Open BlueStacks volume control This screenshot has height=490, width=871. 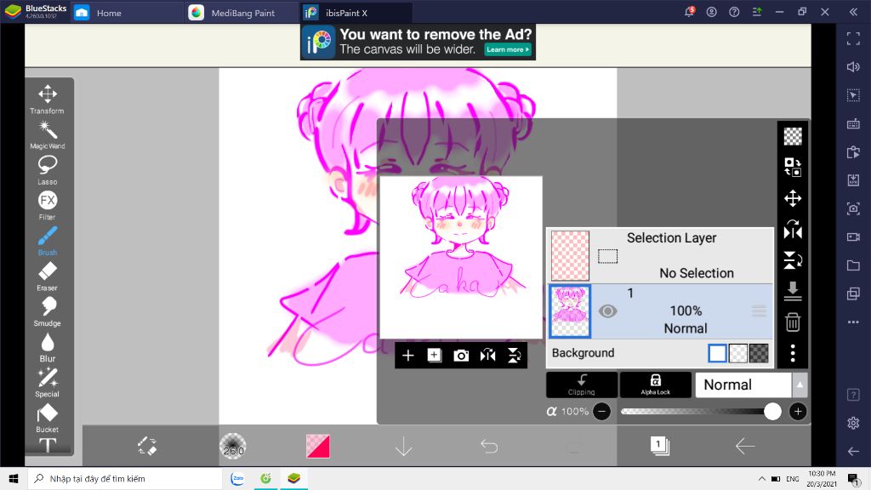point(853,66)
